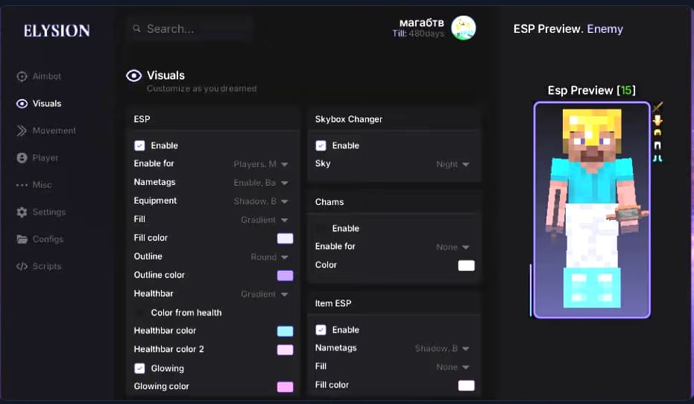Click the Visuals eye icon in sidebar
This screenshot has height=404, width=694.
(22, 104)
